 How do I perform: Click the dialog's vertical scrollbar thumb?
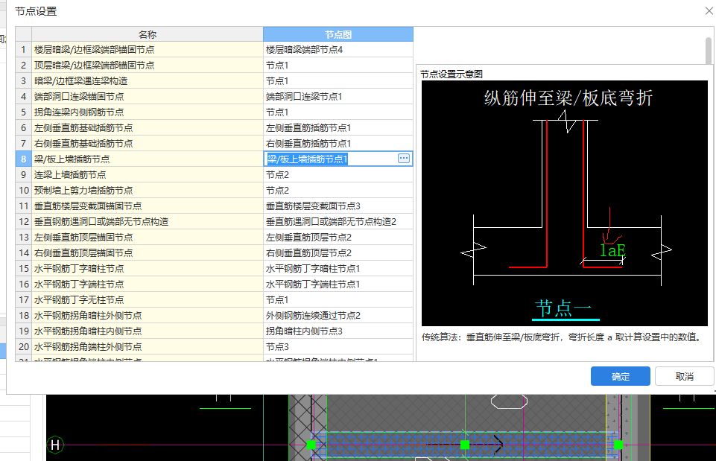(709, 51)
